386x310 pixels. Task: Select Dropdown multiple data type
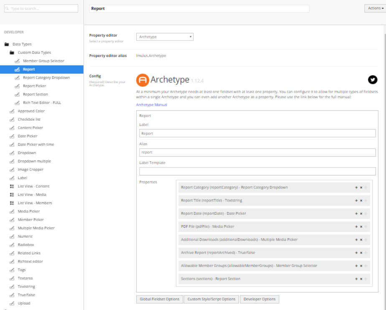(x=34, y=162)
